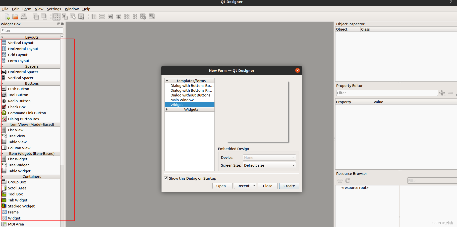Screen dimensions: 457x227
Task: Open the Form menu
Action: (x=27, y=9)
